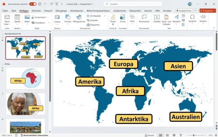Select the Antarktika label on the slide

(x=134, y=119)
